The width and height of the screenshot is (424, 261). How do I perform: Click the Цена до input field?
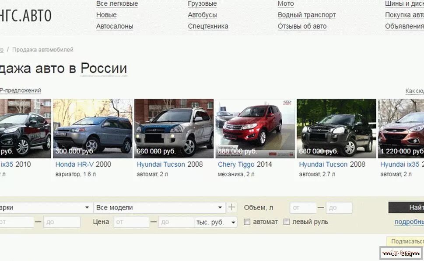pyautogui.click(x=176, y=222)
